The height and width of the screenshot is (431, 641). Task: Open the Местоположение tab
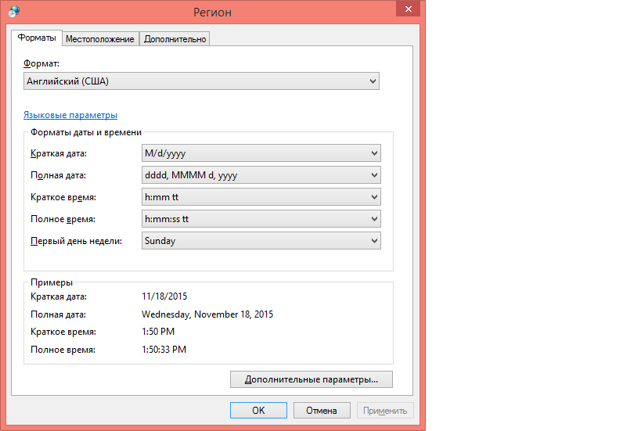[99, 39]
